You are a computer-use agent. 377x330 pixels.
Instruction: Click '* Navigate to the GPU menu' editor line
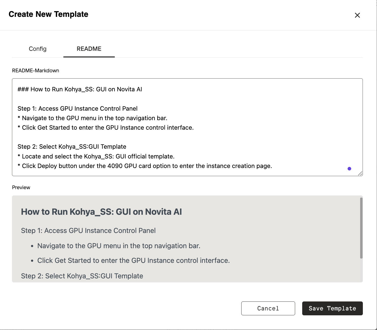point(92,118)
